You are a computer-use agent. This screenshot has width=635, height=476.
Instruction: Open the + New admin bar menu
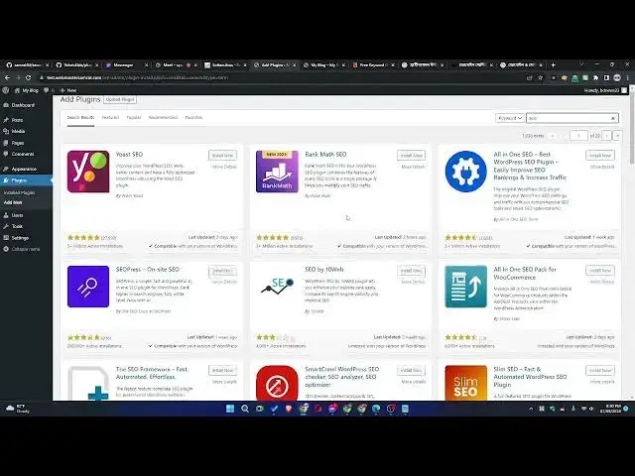tap(68, 90)
